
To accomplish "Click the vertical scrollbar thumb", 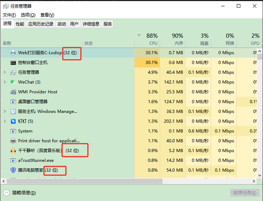I will [260, 57].
